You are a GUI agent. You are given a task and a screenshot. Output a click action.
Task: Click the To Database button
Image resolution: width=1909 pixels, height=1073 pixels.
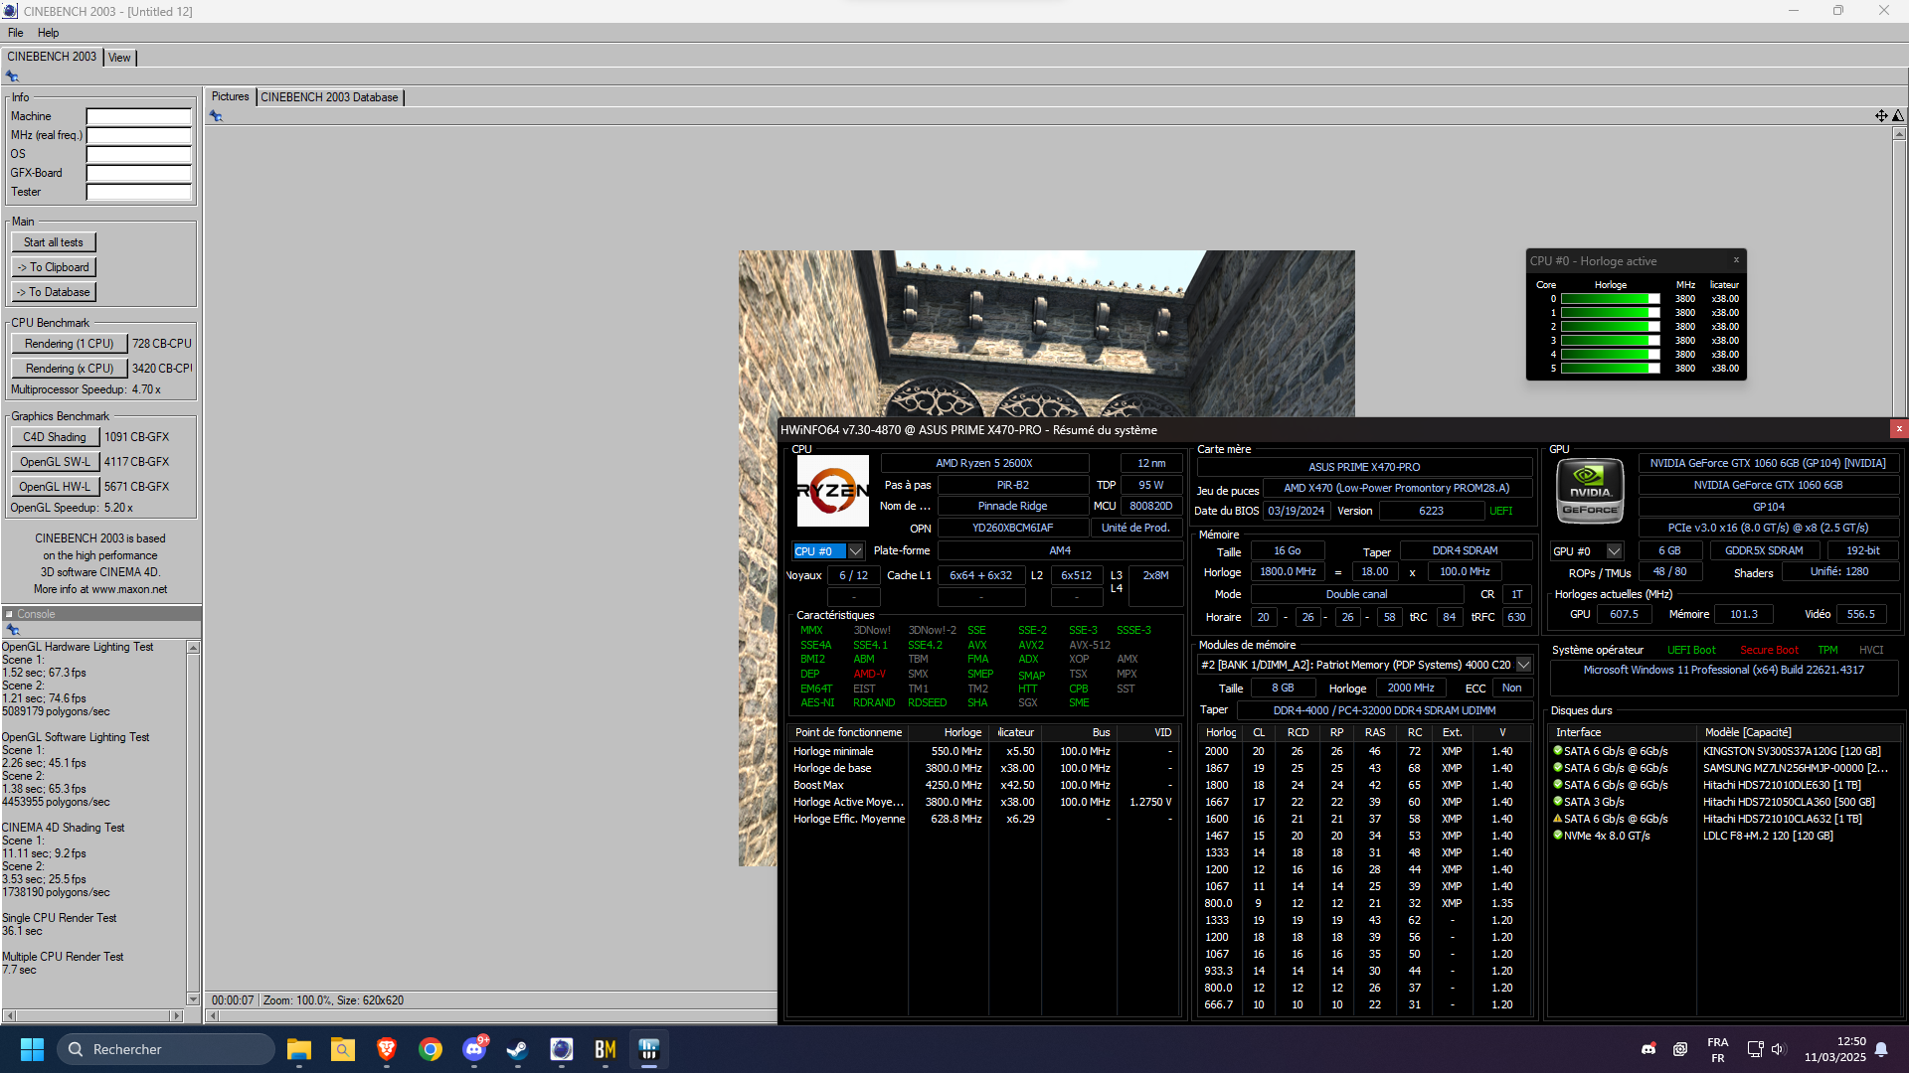(x=54, y=292)
